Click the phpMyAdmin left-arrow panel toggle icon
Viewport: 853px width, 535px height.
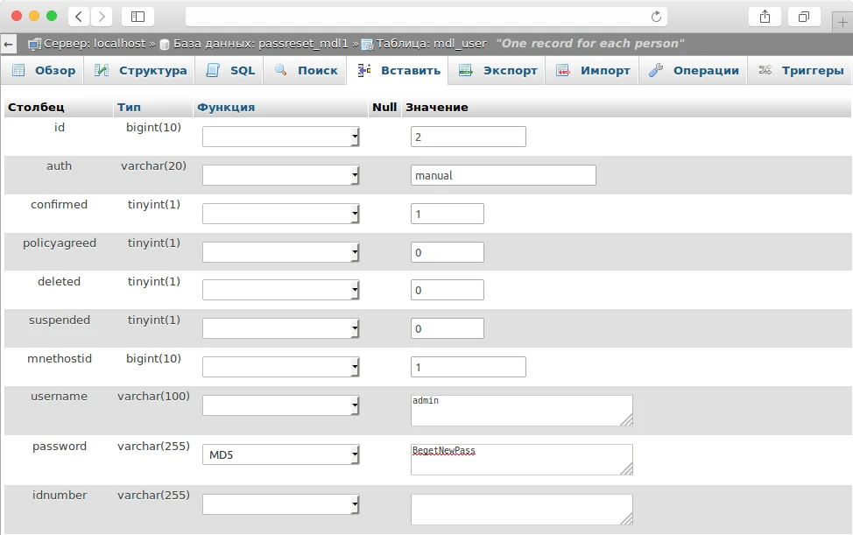(9, 44)
